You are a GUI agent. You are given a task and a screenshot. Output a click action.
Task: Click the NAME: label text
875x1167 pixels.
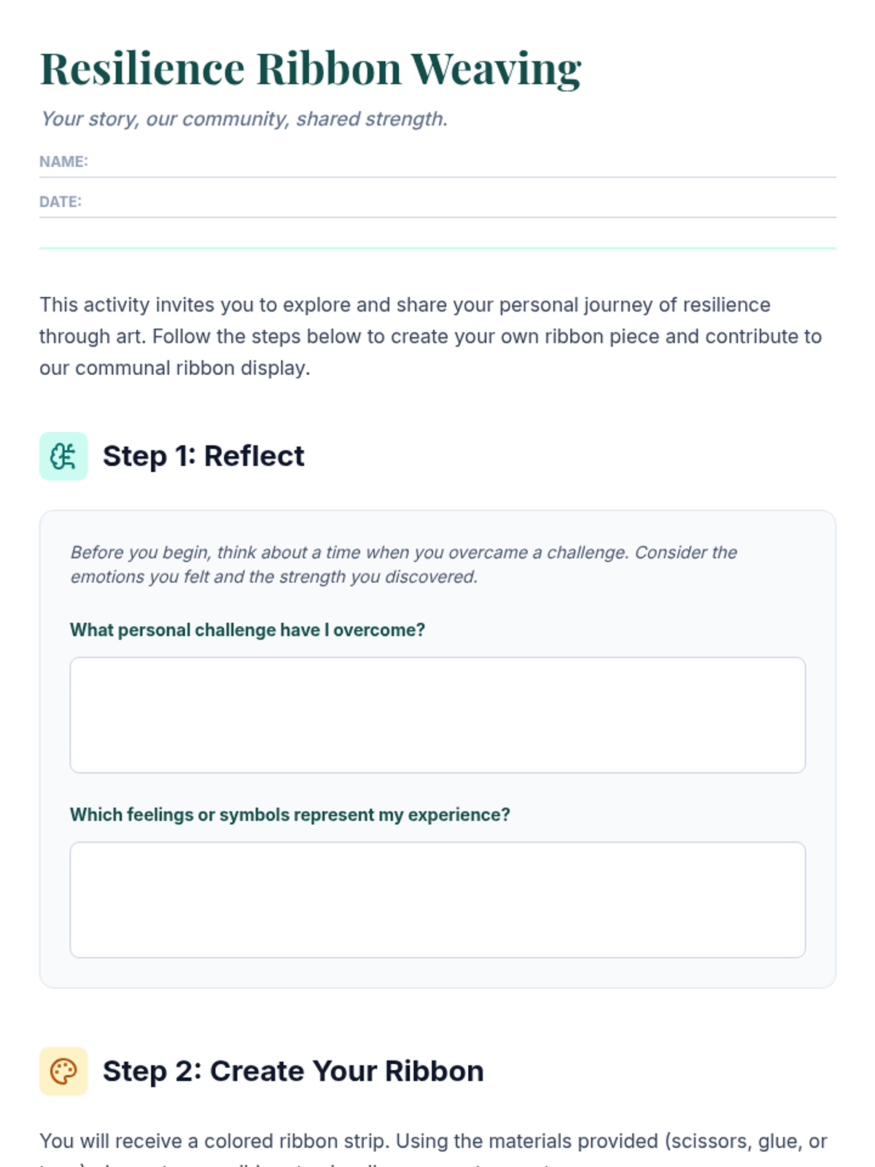(x=63, y=162)
